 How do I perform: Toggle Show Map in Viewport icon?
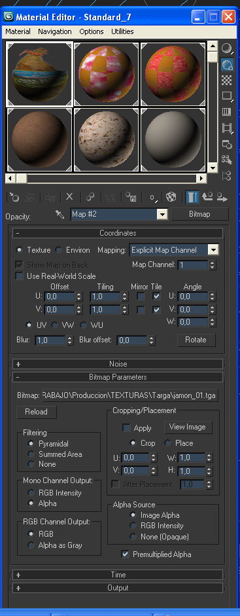pyautogui.click(x=171, y=197)
